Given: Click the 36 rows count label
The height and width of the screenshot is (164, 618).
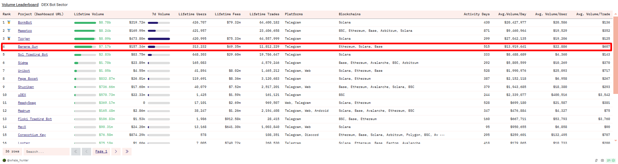Looking at the screenshot, I should (12, 151).
